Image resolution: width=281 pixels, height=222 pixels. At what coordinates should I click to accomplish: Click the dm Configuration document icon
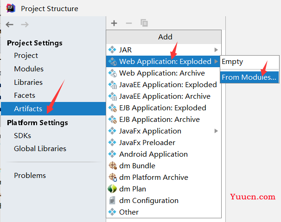112,200
